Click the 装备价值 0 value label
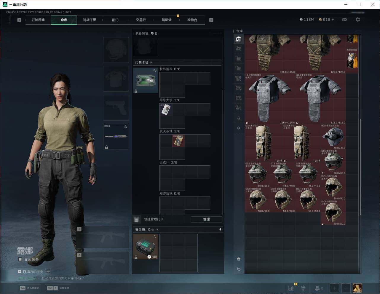Screen dimensions: 380x294 coord(146,33)
